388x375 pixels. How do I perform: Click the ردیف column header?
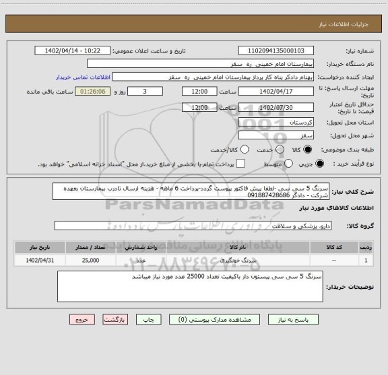click(x=366, y=247)
